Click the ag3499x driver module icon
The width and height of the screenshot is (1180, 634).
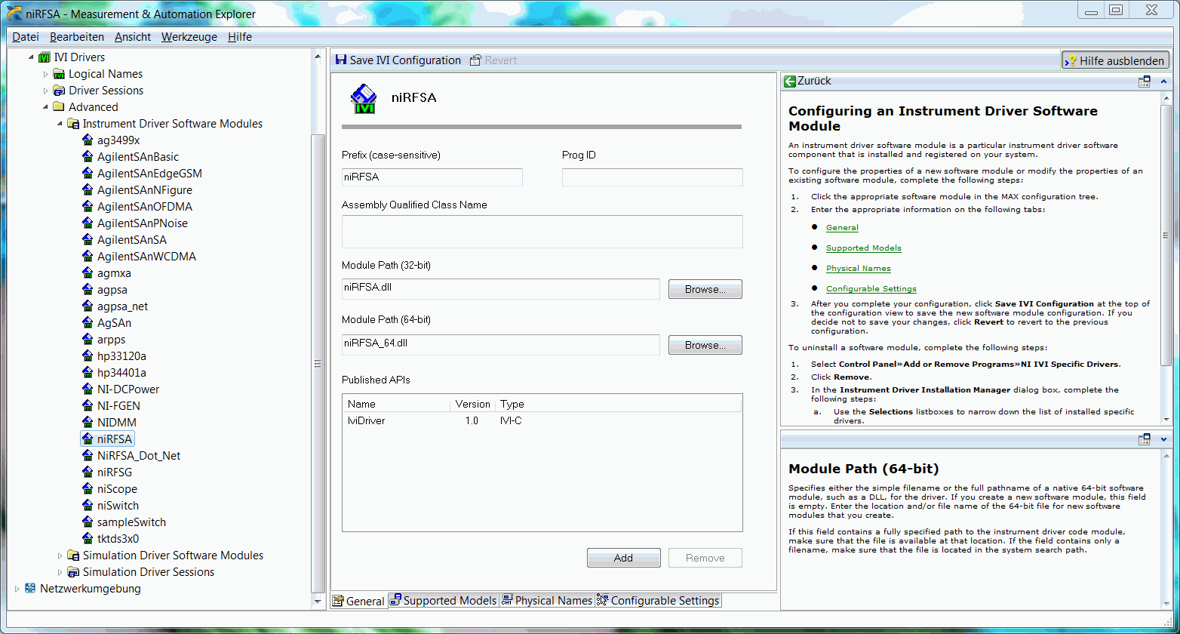88,140
